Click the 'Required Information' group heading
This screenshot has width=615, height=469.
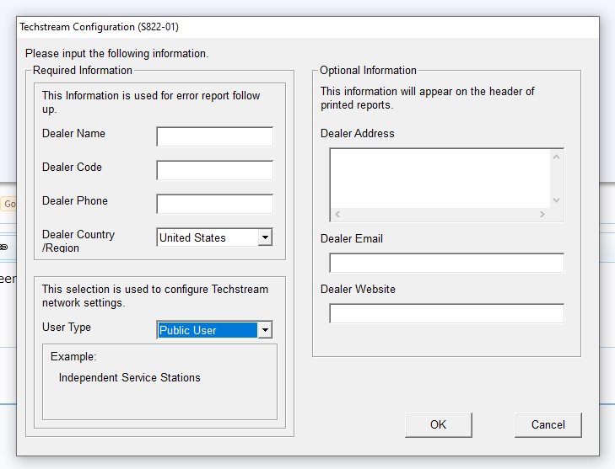(x=83, y=70)
